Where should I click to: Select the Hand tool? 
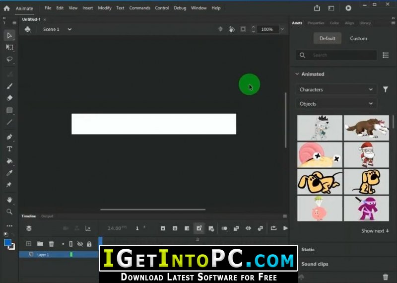pos(9,200)
